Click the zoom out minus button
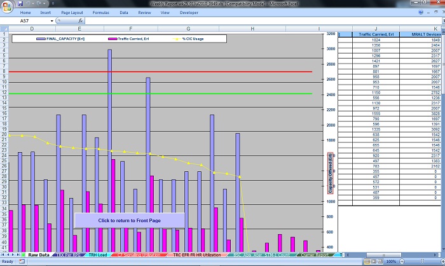Viewport: 445px width, 266px height. 401,262
